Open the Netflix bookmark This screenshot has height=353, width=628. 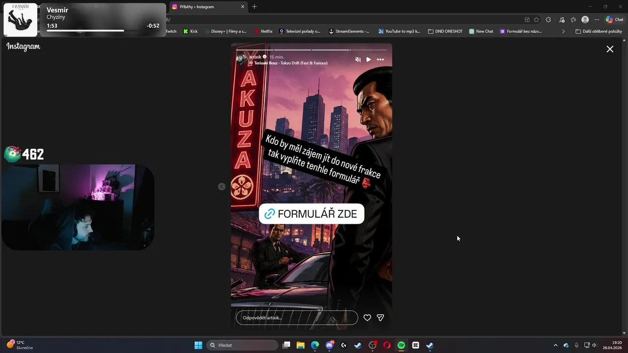pyautogui.click(x=263, y=31)
